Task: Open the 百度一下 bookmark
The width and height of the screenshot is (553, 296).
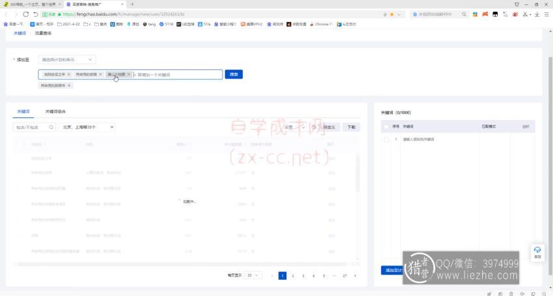Action: click(14, 24)
